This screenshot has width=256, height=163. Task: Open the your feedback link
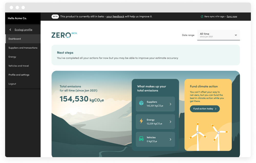tap(115, 17)
